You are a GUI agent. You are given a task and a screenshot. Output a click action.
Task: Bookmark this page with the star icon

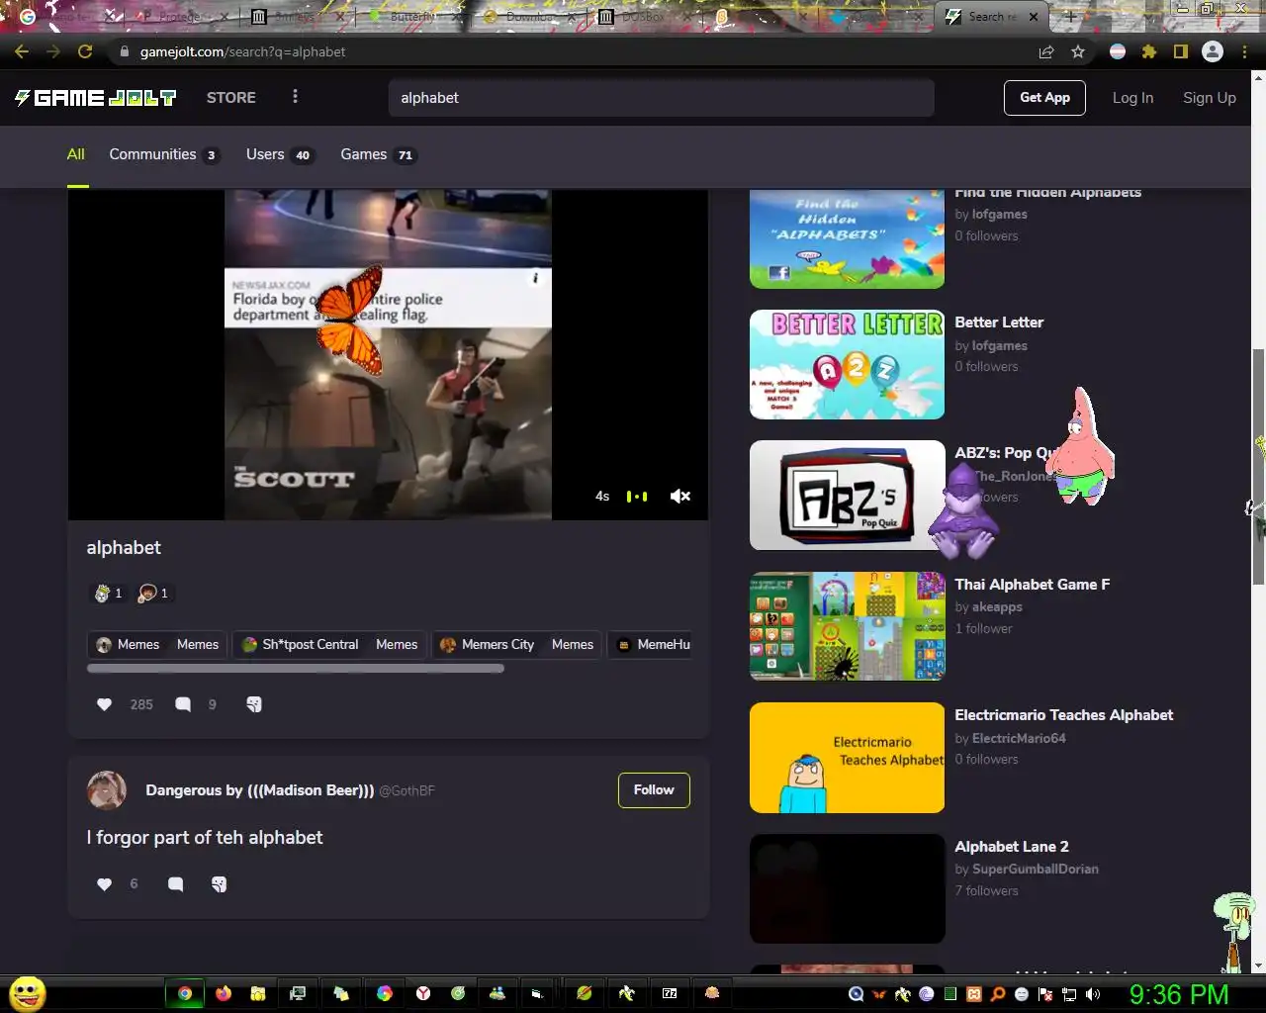pyautogui.click(x=1078, y=51)
